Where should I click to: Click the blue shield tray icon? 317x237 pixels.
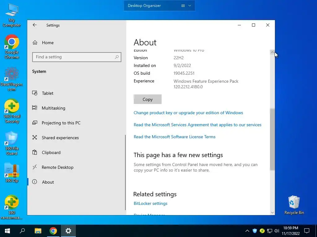(x=255, y=231)
